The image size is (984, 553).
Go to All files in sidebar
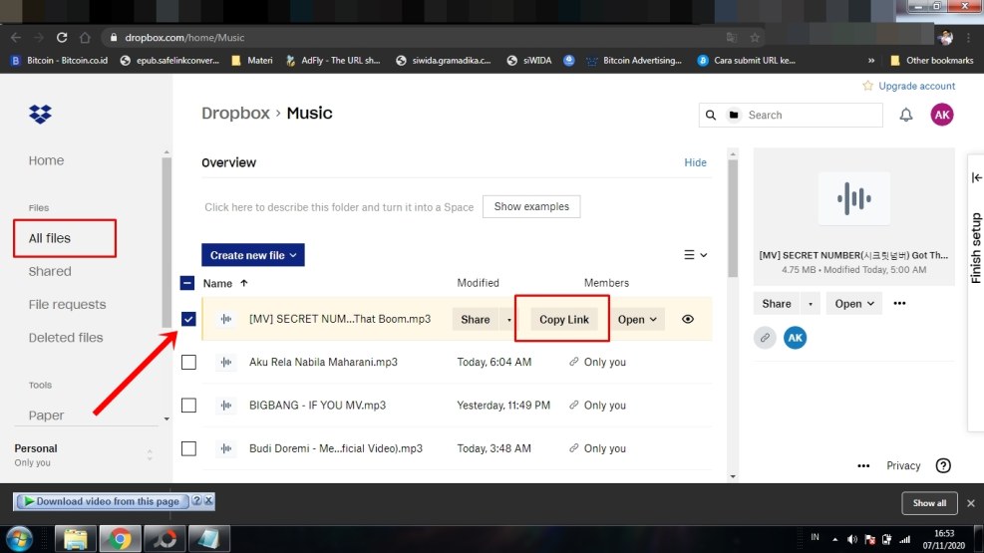tap(50, 238)
